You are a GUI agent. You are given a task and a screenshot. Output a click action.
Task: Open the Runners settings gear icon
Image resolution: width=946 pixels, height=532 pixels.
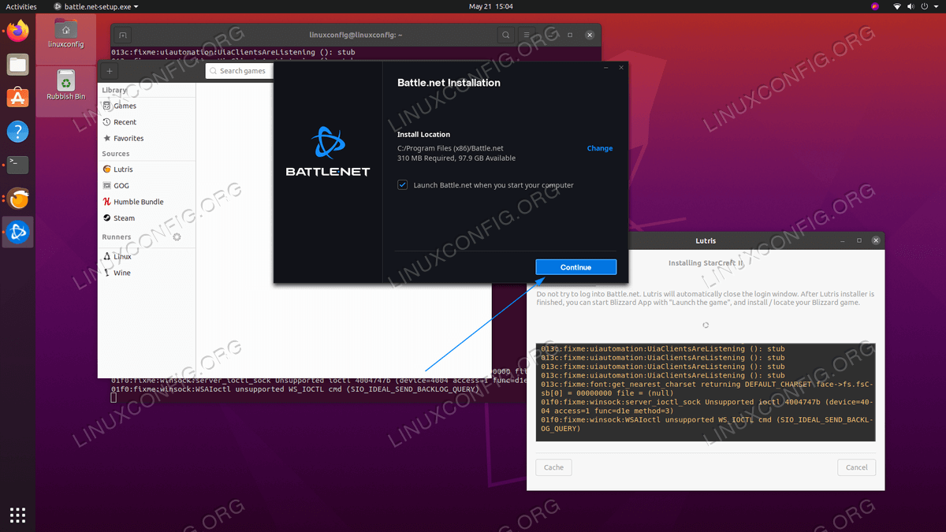click(x=177, y=236)
